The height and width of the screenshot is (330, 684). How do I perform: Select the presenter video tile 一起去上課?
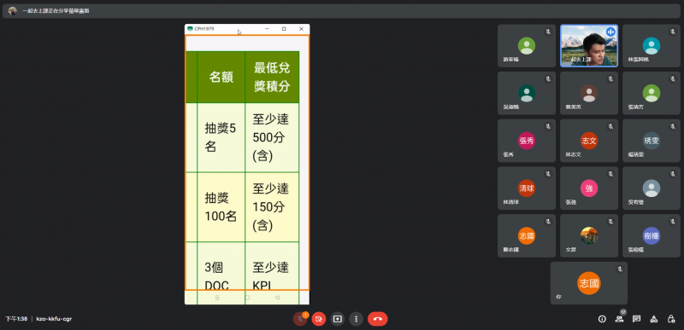pyautogui.click(x=589, y=46)
